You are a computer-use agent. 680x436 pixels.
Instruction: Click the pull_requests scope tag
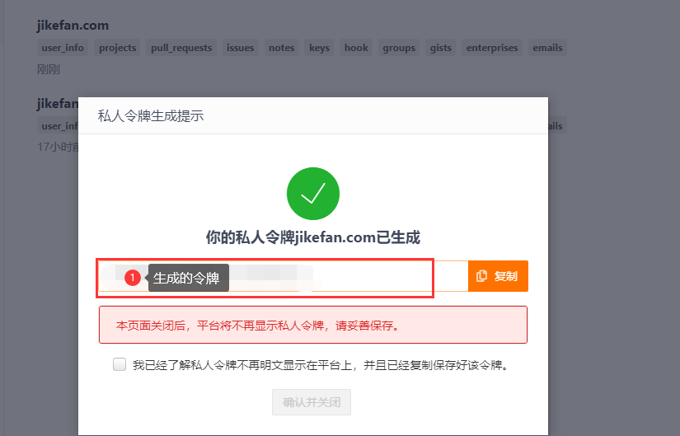pyautogui.click(x=181, y=48)
